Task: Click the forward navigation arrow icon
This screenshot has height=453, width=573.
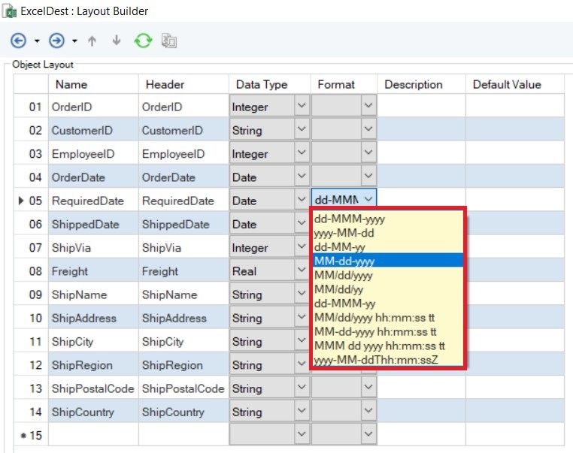Action: pyautogui.click(x=56, y=41)
